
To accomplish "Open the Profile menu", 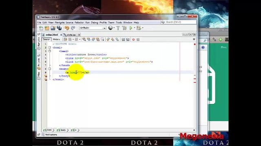I will pyautogui.click(x=103, y=23).
